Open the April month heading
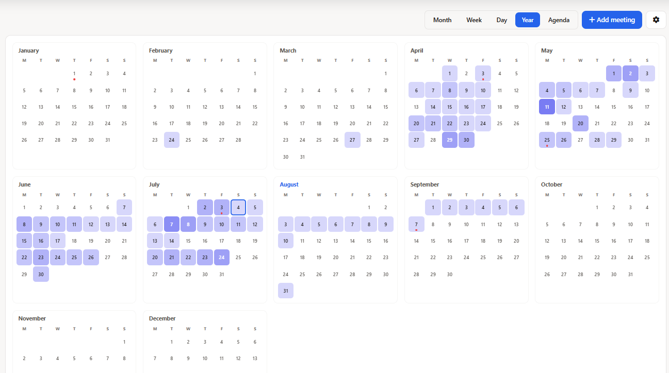This screenshot has width=669, height=373. (417, 50)
